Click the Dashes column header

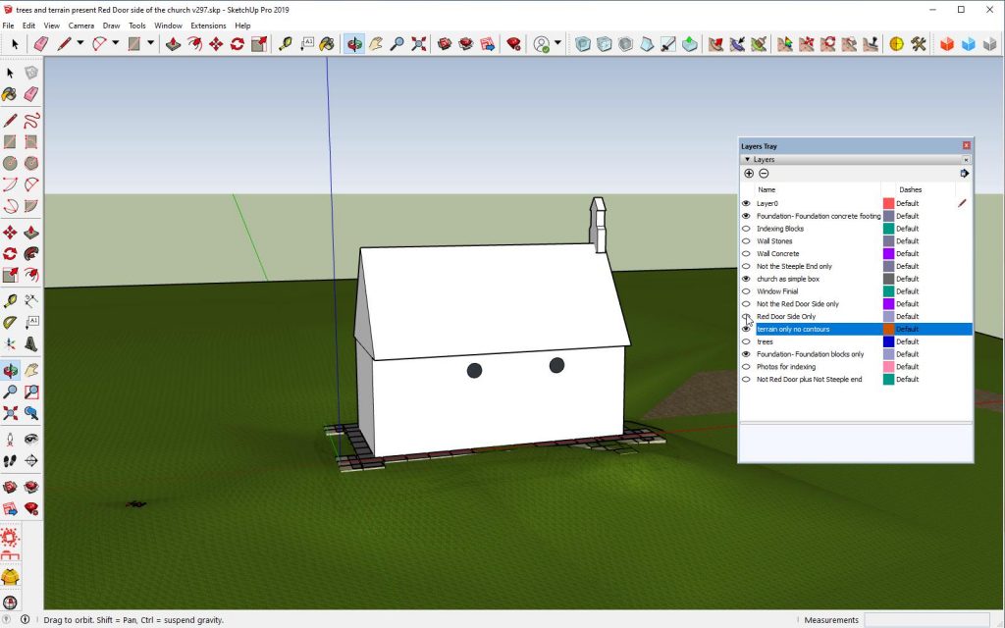pyautogui.click(x=910, y=189)
